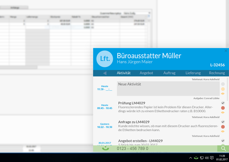Click orange forward arrow on Anfrage zu LM4029
The image size is (229, 162).
point(223,131)
